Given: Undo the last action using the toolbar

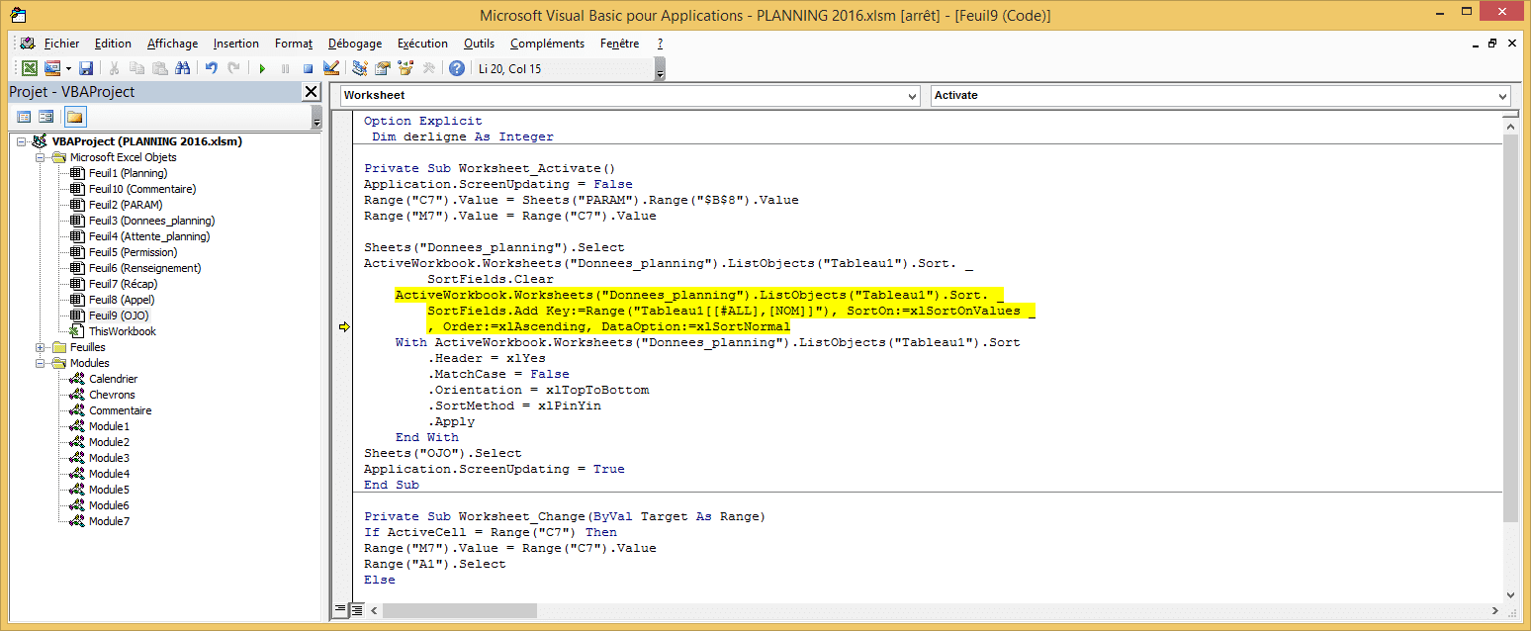Looking at the screenshot, I should pyautogui.click(x=211, y=68).
